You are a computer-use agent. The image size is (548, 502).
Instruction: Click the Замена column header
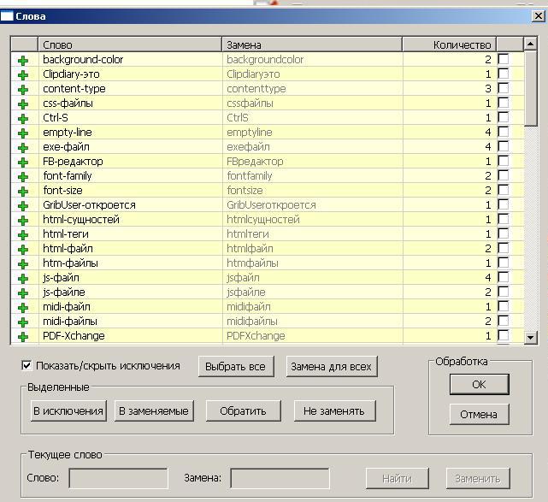(312, 44)
